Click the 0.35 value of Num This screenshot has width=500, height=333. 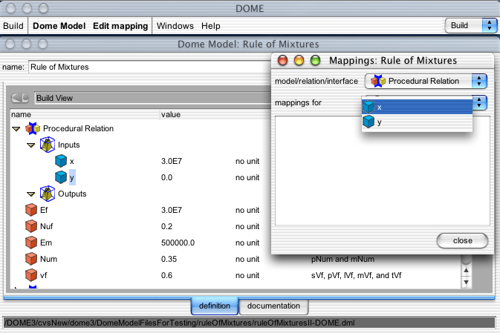(x=169, y=259)
